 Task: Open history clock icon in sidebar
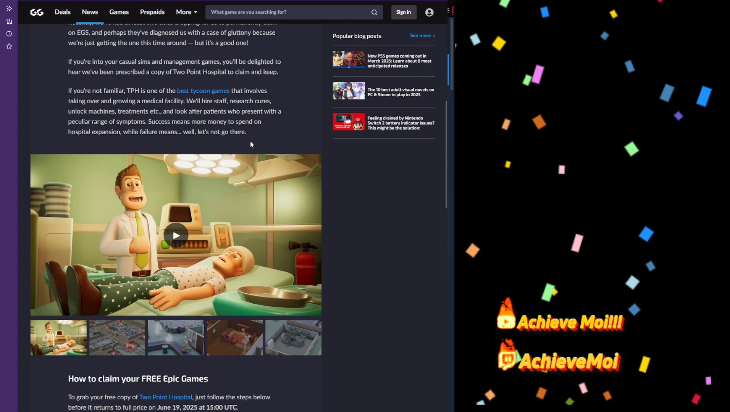(x=9, y=34)
